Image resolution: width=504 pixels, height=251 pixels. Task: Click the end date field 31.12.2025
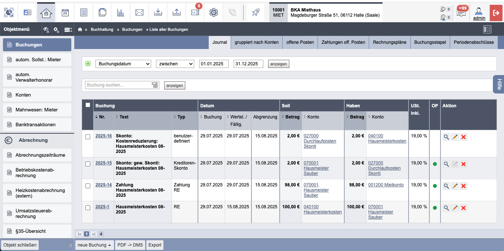pyautogui.click(x=248, y=64)
